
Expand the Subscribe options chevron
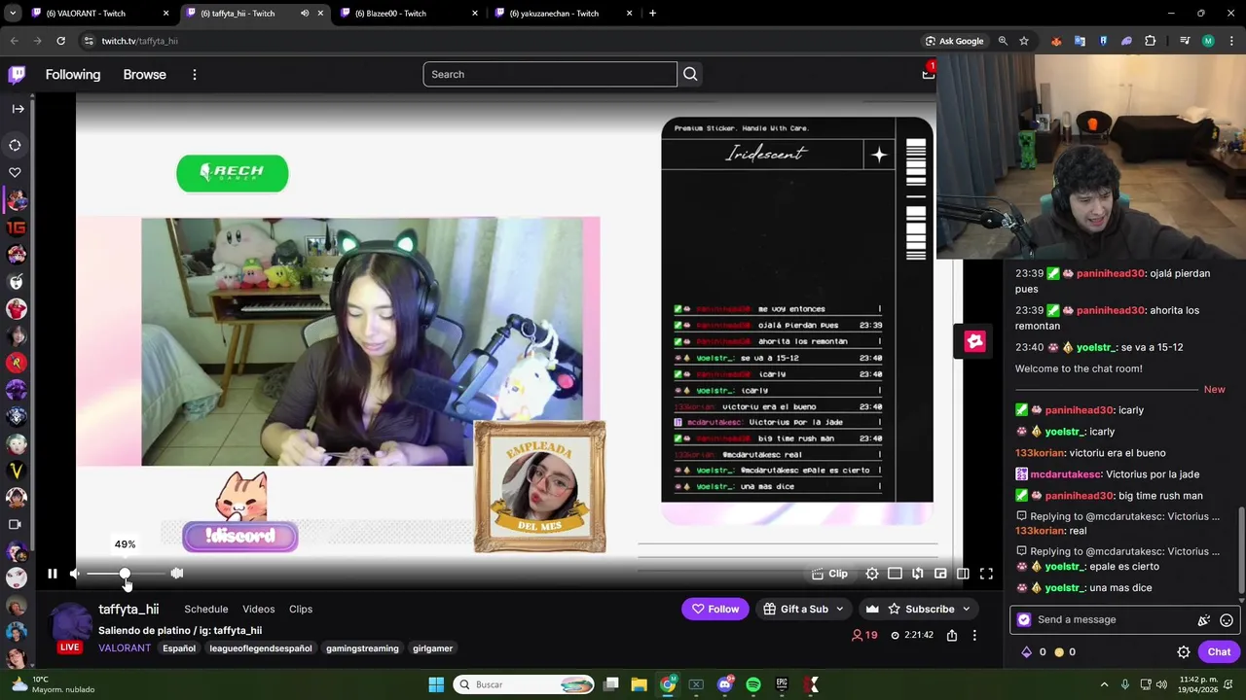tap(966, 609)
